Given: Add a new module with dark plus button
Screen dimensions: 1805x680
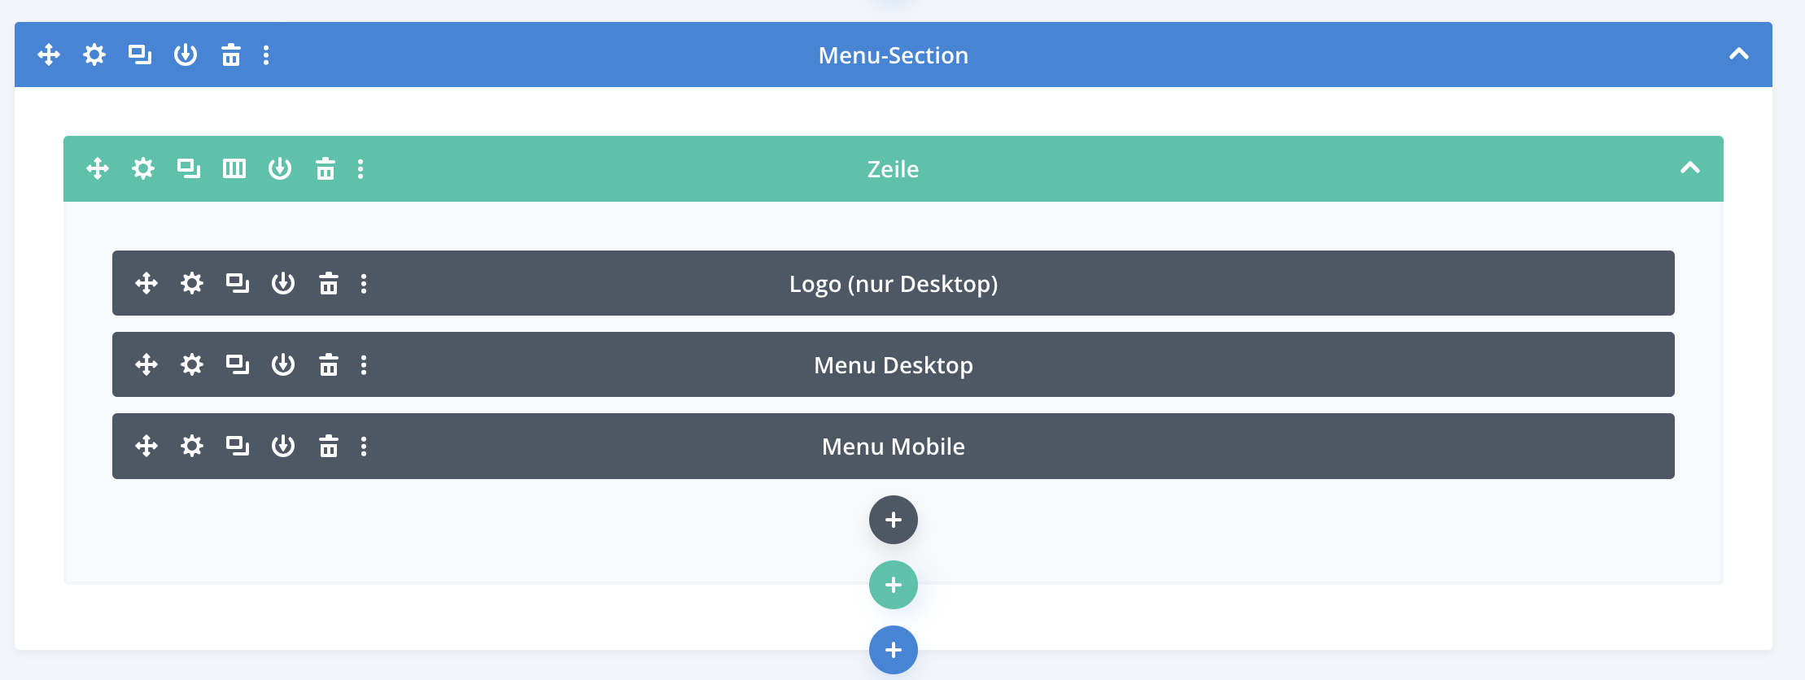Looking at the screenshot, I should pyautogui.click(x=894, y=520).
